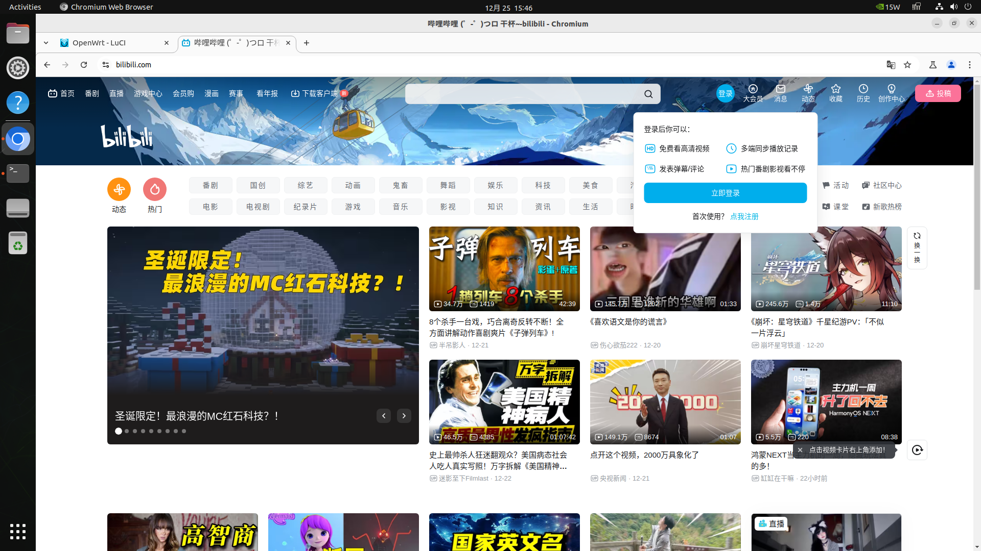Expand the tab search dropdown arrow
Viewport: 981px width, 551px height.
[46, 43]
